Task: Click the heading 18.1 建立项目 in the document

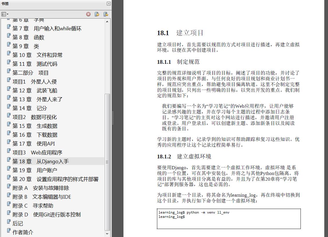Action: point(180,33)
